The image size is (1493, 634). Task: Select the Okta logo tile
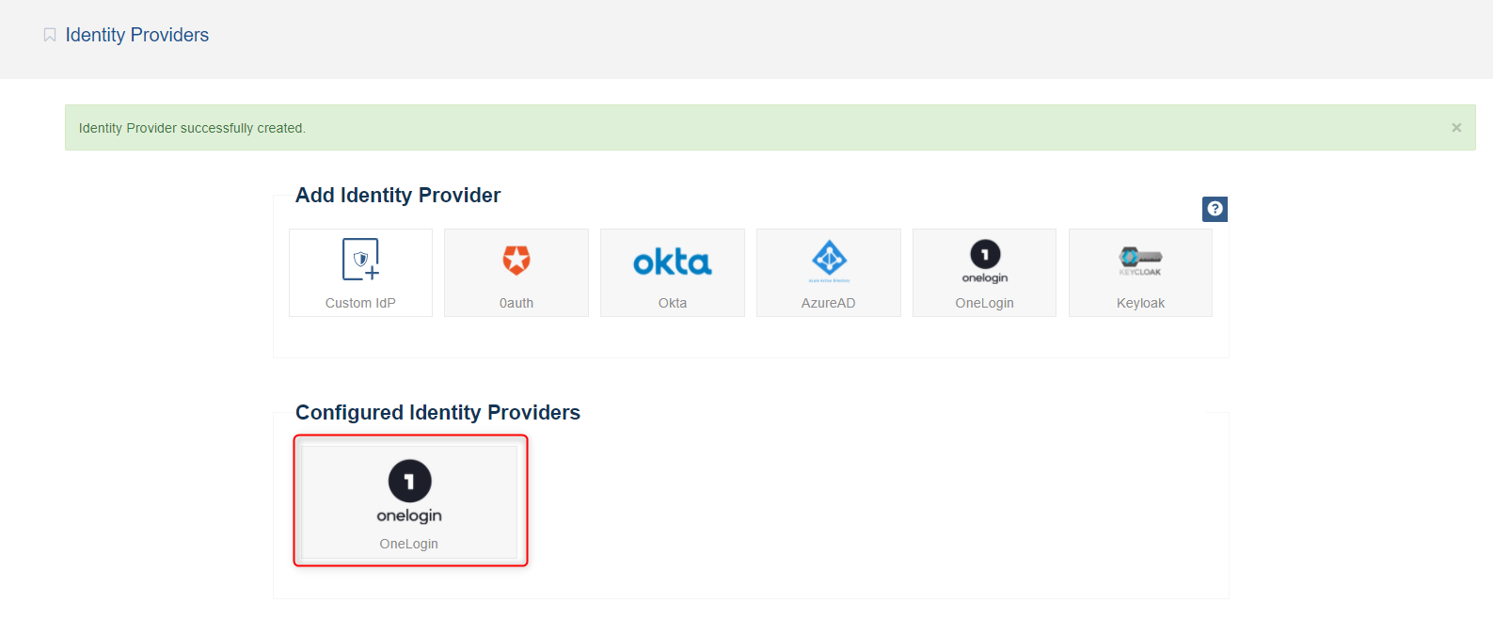coord(672,262)
